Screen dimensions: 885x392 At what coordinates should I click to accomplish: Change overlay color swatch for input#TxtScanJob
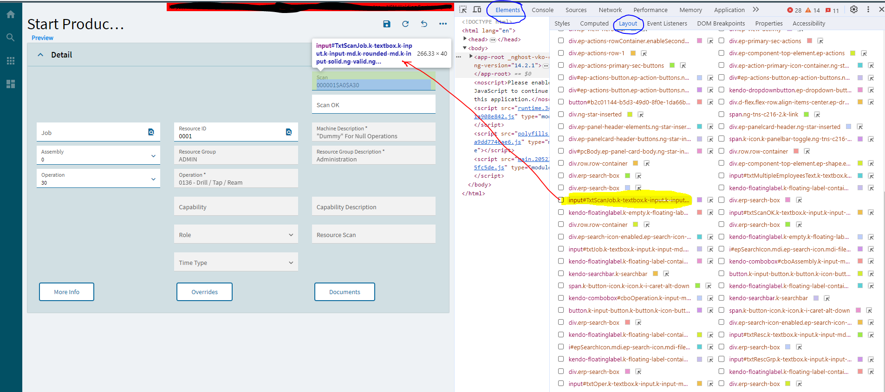click(699, 200)
